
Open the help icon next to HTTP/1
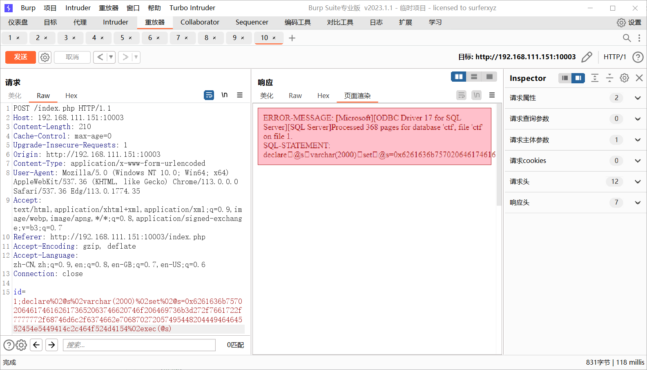tap(638, 57)
